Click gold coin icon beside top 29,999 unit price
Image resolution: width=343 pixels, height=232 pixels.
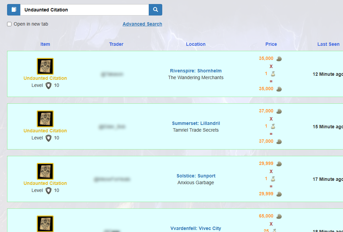(x=279, y=164)
